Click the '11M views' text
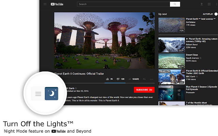This screenshot has height=136, width=218. click(191, 79)
